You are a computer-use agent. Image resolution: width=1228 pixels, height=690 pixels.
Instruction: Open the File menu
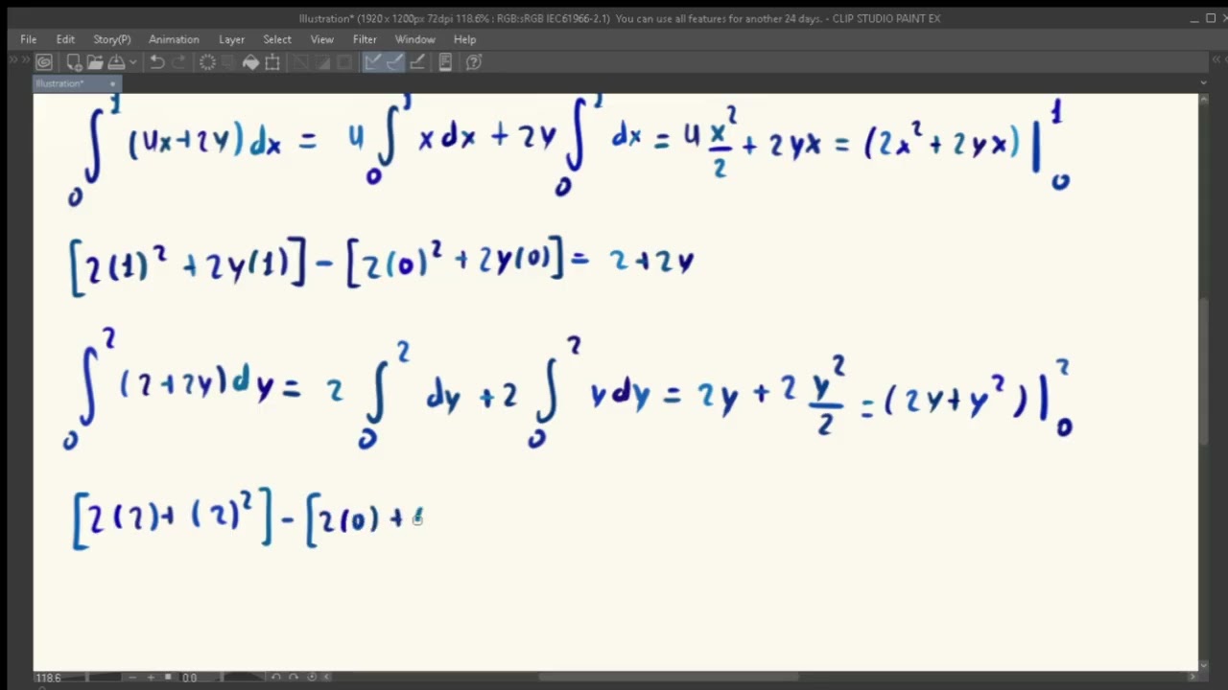(x=29, y=39)
